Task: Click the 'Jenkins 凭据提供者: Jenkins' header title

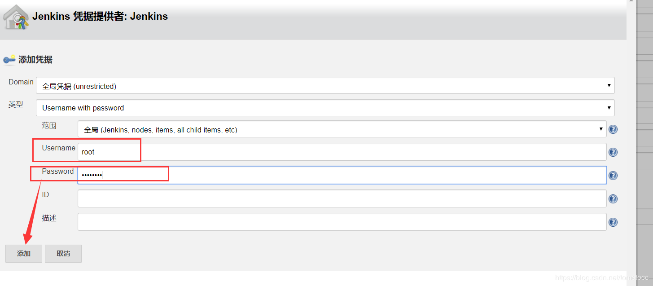Action: (x=100, y=17)
